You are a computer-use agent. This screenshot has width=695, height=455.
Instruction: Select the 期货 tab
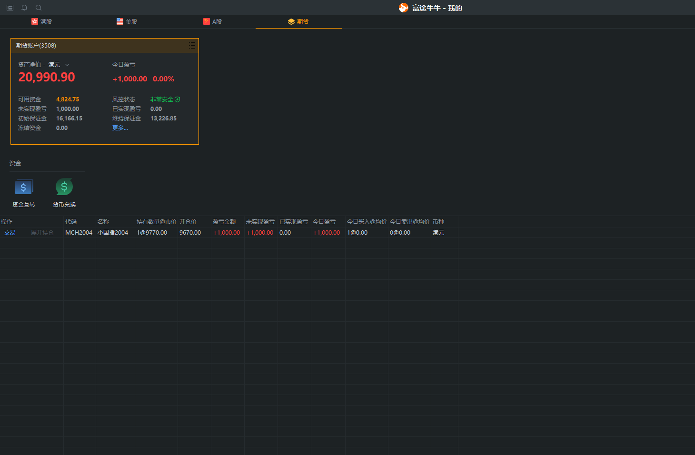coord(298,21)
